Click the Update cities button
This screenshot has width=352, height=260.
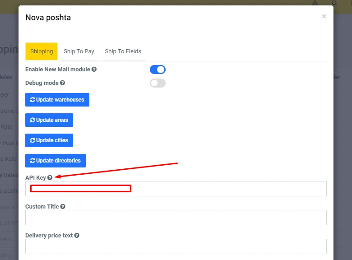tap(49, 140)
